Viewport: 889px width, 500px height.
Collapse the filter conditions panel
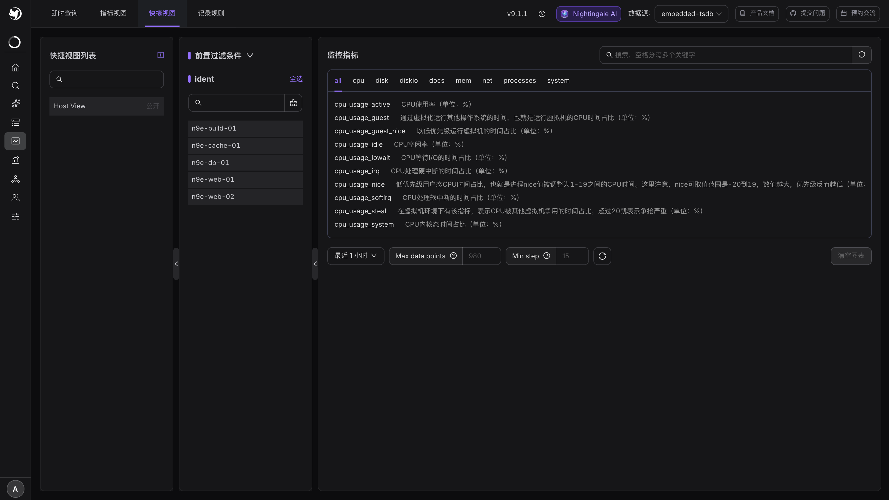click(x=315, y=264)
